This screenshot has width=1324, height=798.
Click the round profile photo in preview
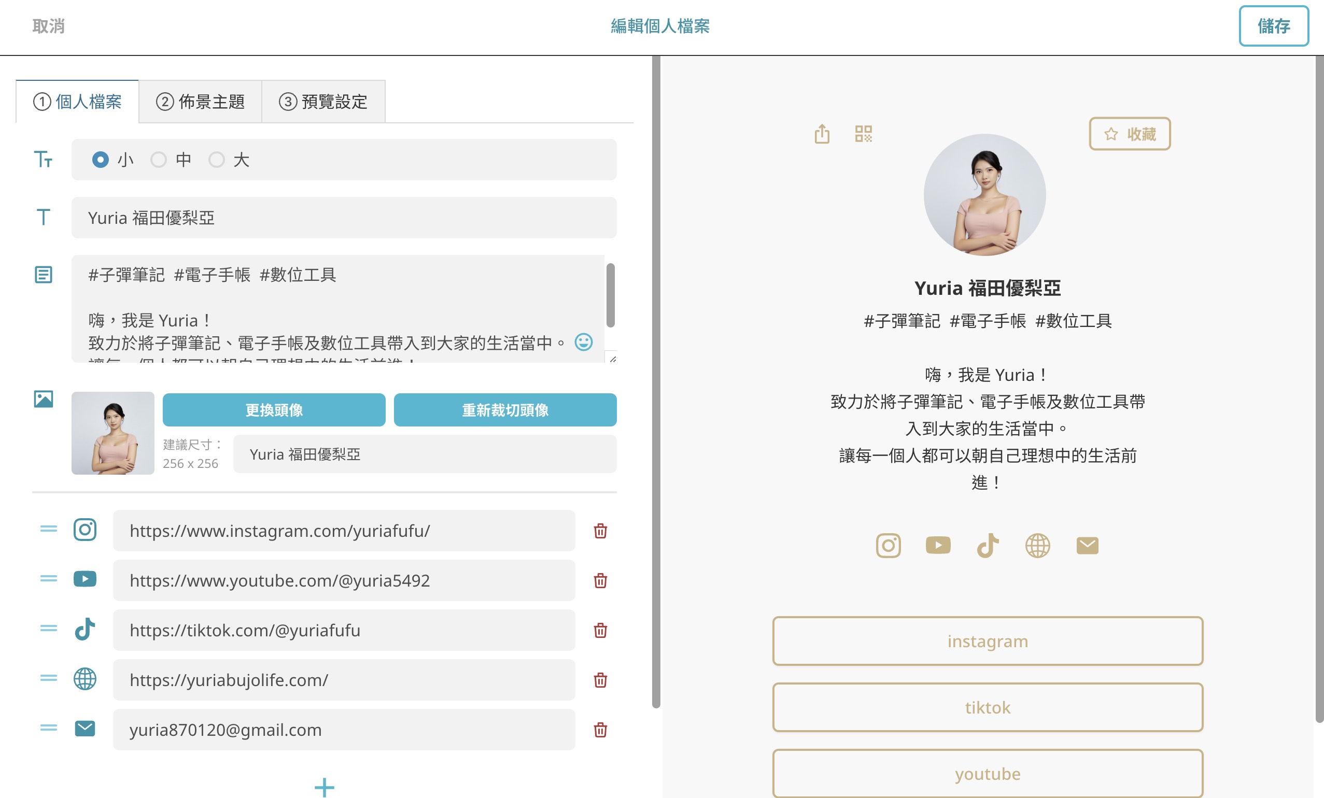tap(984, 194)
